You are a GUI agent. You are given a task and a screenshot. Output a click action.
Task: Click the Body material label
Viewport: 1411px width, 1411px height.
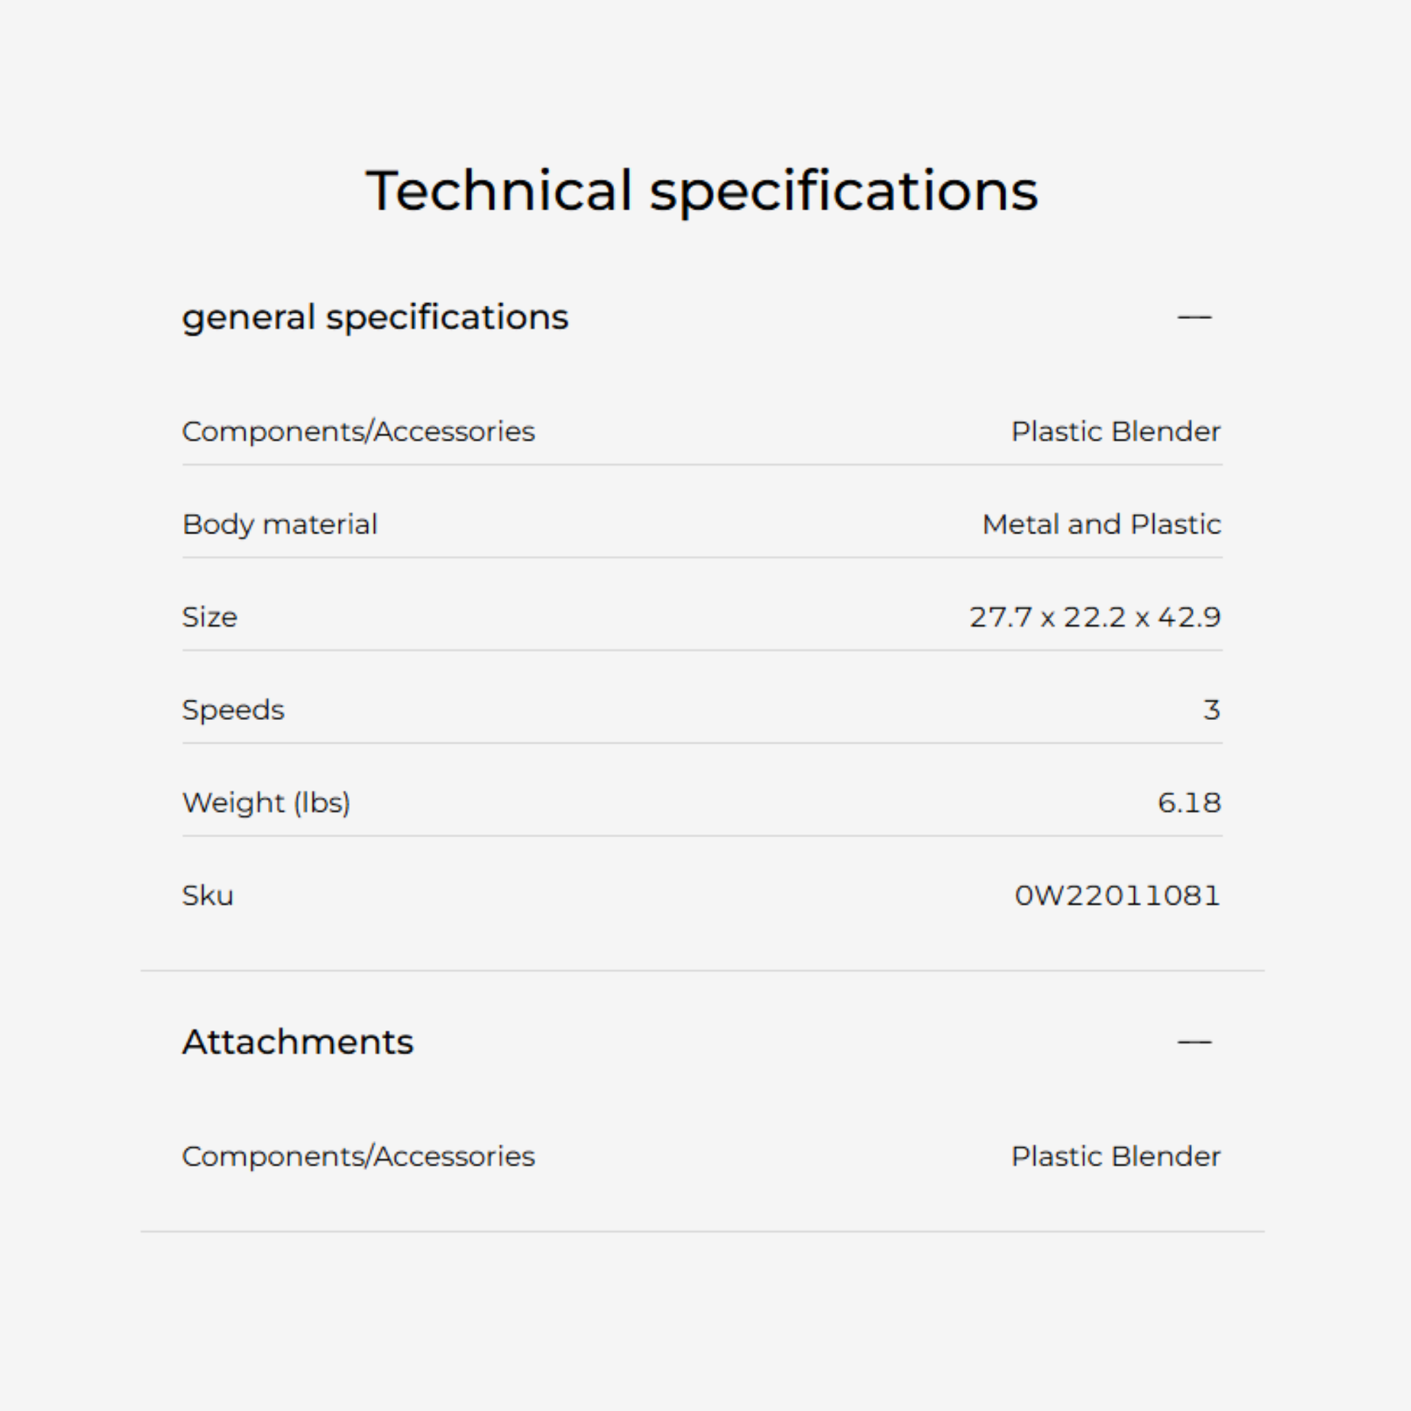[280, 524]
